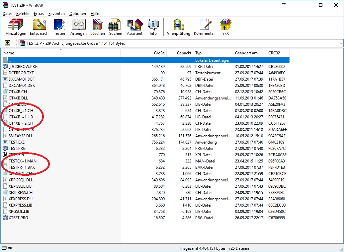Click the size value 204.800
344x252 pixels.
click(x=158, y=199)
